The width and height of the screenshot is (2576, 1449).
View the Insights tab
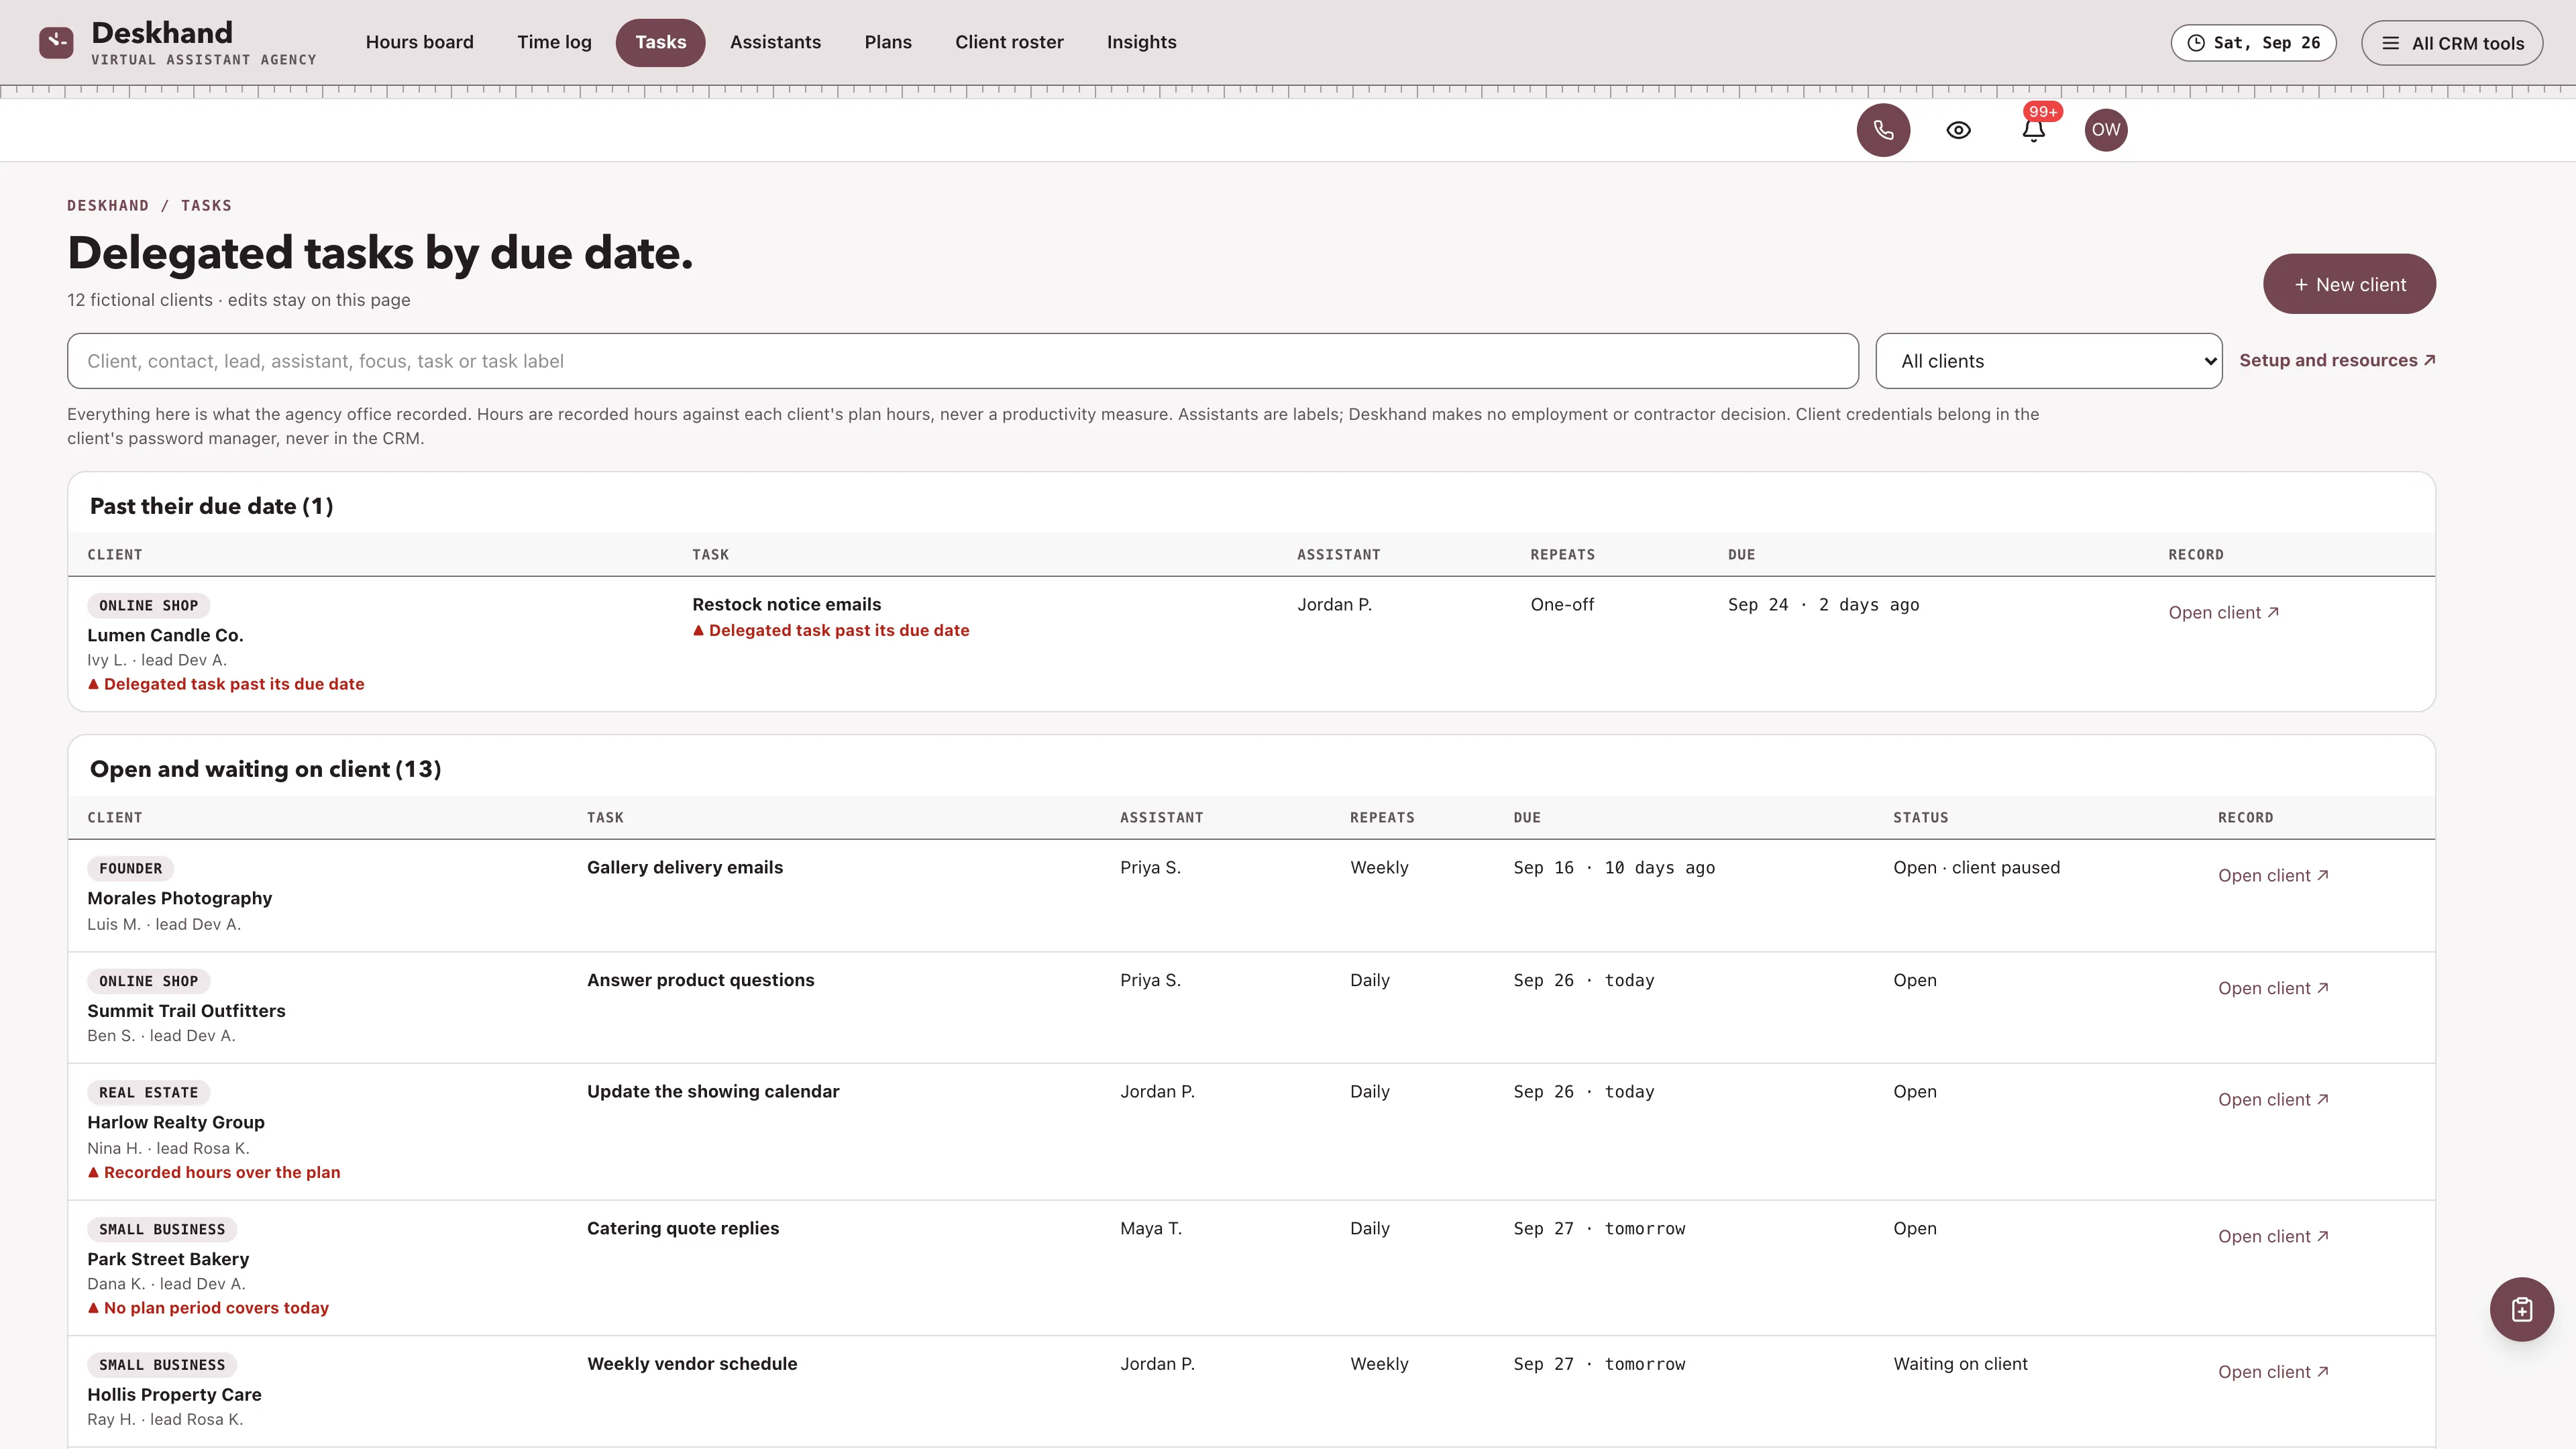coord(1141,42)
